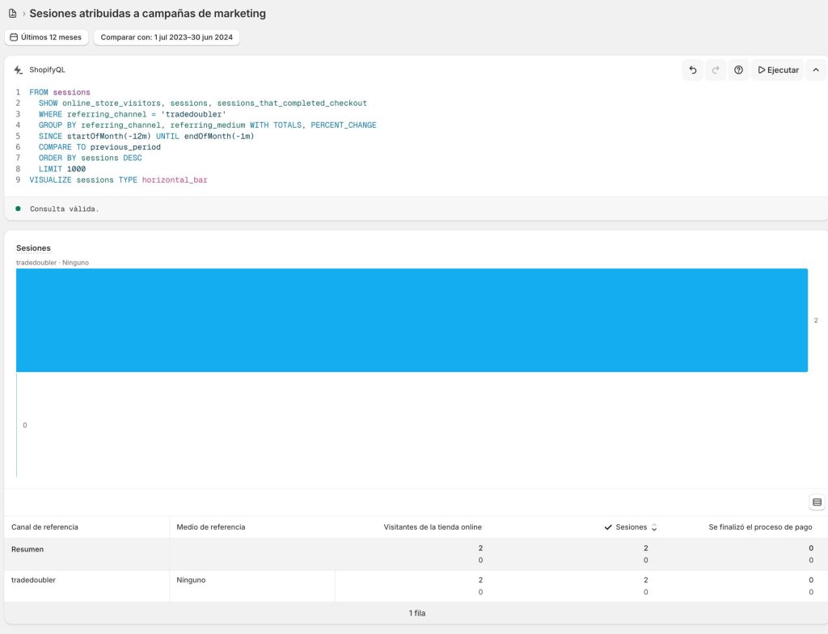
Task: Collapse the ShopifyQL editor panel
Action: click(816, 70)
